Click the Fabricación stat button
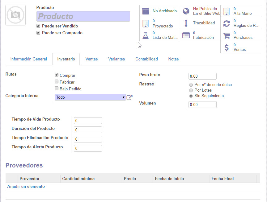The height and width of the screenshot is (202, 267). [200, 35]
